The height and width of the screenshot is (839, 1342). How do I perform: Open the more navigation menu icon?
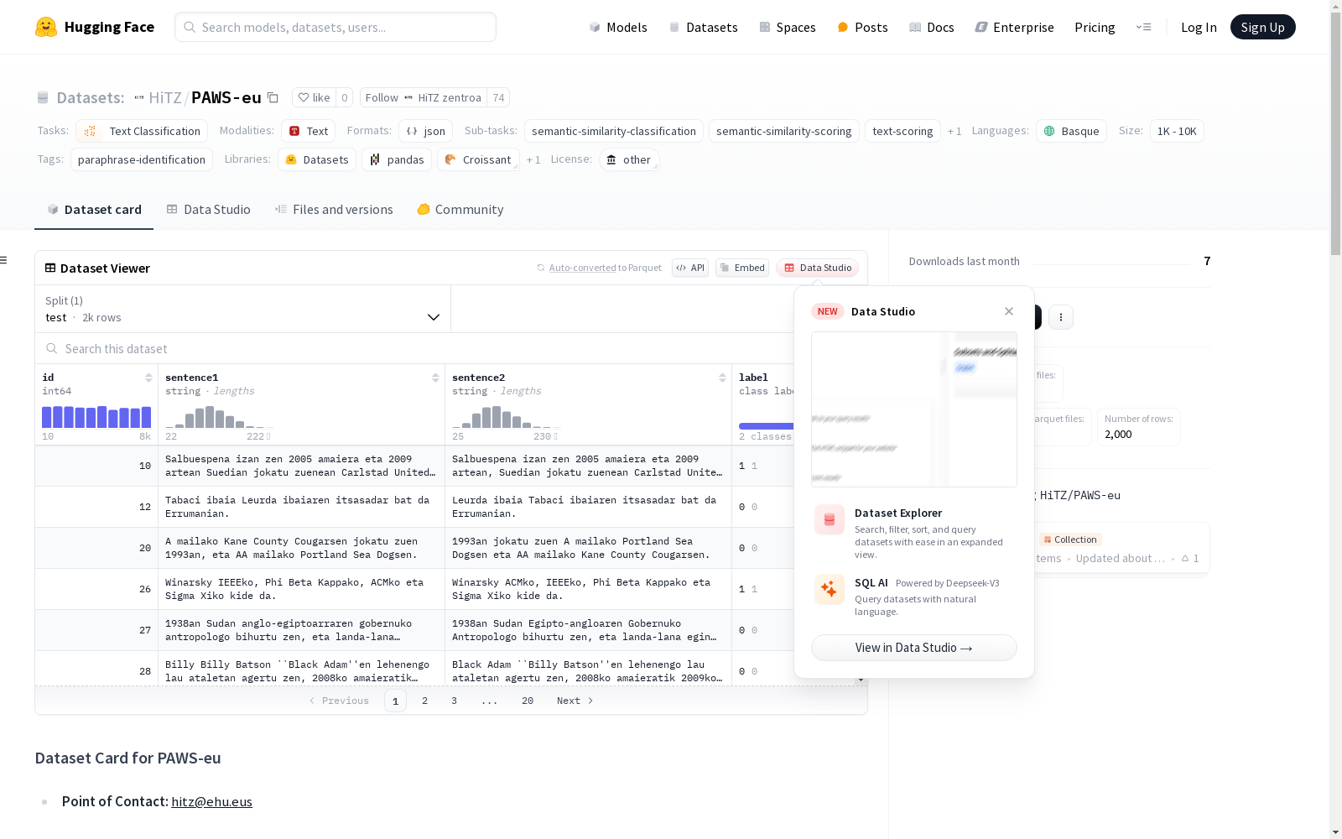[x=1143, y=27]
